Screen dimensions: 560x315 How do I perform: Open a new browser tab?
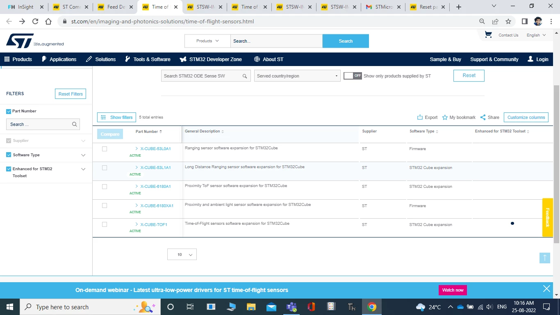coord(459,7)
